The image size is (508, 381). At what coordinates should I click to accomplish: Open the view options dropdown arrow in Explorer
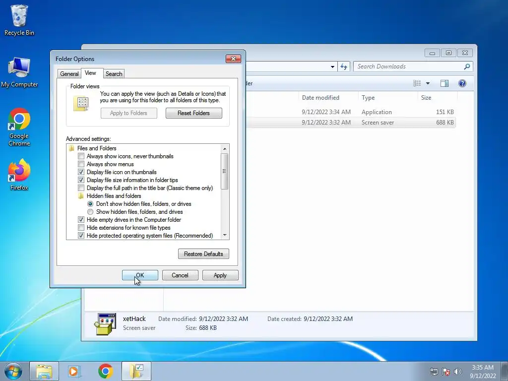pos(428,83)
